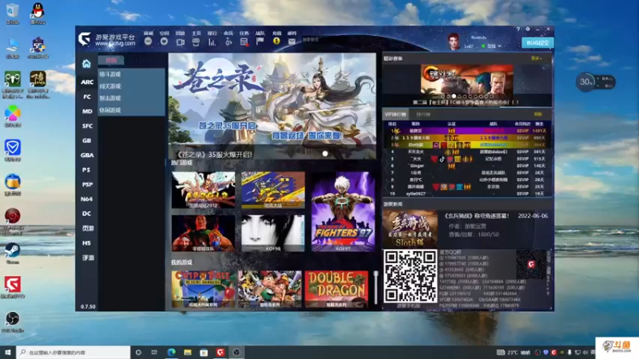Click the QR code image
The width and height of the screenshot is (639, 359).
click(410, 276)
